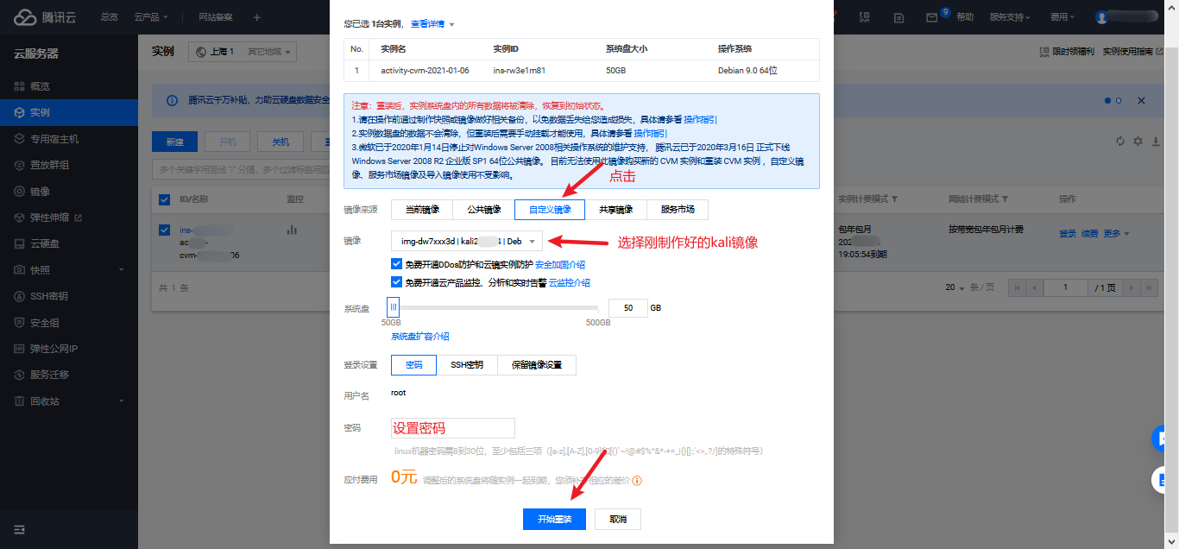Open 总览 in top navigation
This screenshot has height=549, width=1179.
click(109, 17)
